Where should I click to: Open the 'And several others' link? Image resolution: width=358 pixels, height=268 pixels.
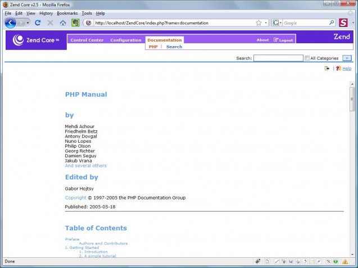[85, 166]
